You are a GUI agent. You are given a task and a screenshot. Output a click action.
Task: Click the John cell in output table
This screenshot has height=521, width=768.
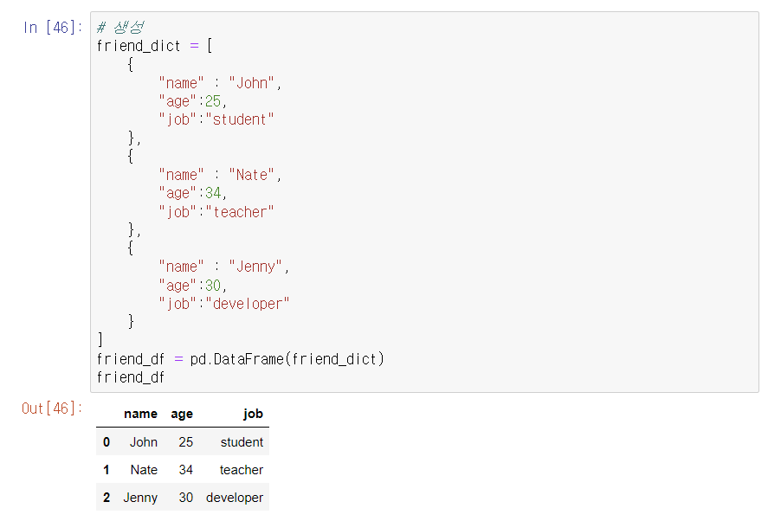click(144, 442)
